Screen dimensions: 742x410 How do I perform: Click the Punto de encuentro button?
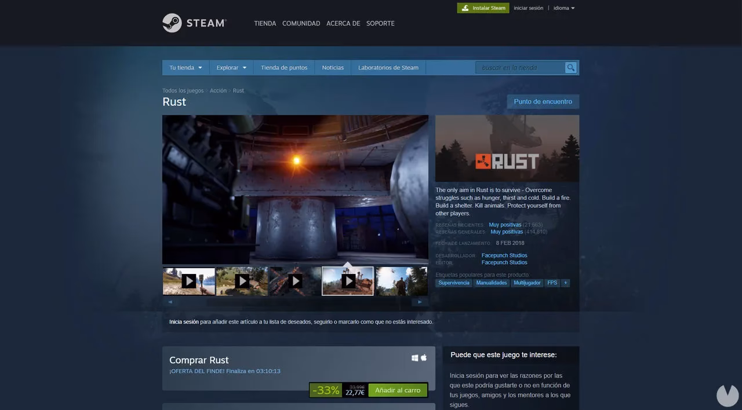point(543,101)
